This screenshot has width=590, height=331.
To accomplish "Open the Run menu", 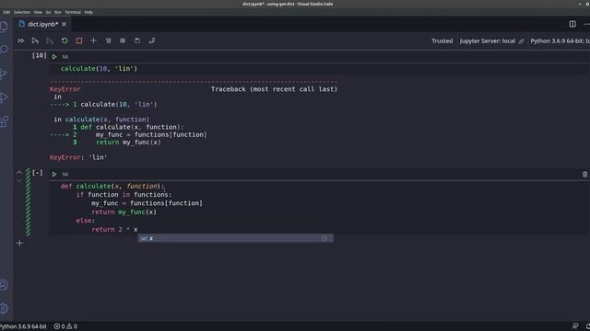I will [58, 12].
